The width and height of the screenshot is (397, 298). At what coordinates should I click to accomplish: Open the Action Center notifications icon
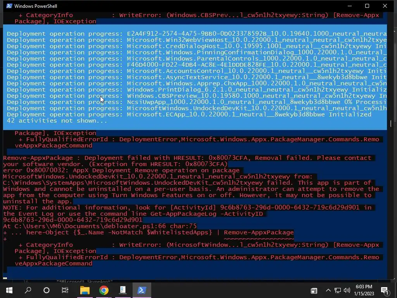pyautogui.click(x=385, y=291)
